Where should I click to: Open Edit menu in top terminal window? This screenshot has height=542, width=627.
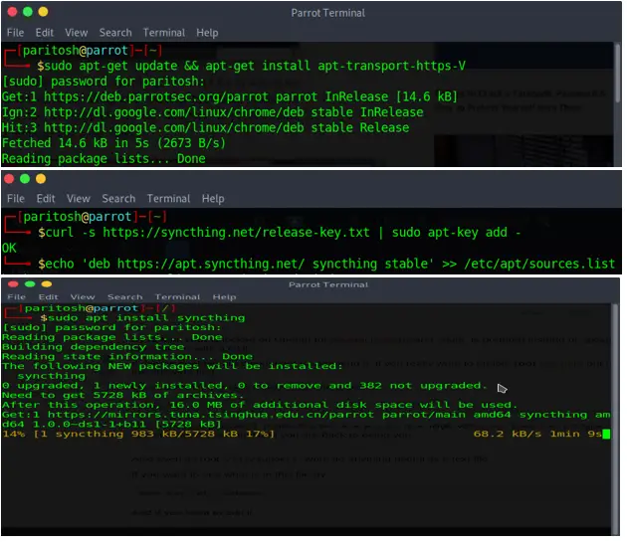[x=44, y=33]
